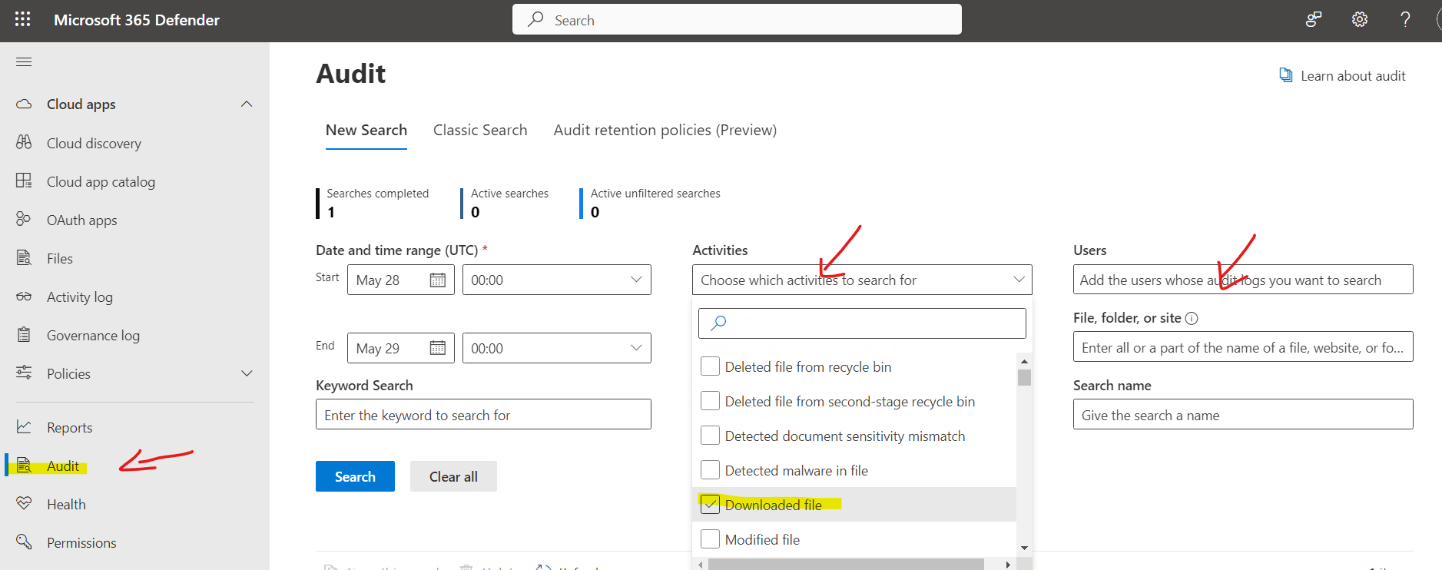The image size is (1442, 570).
Task: Click the activities list vertical scrollbar thumb
Action: point(1024,377)
